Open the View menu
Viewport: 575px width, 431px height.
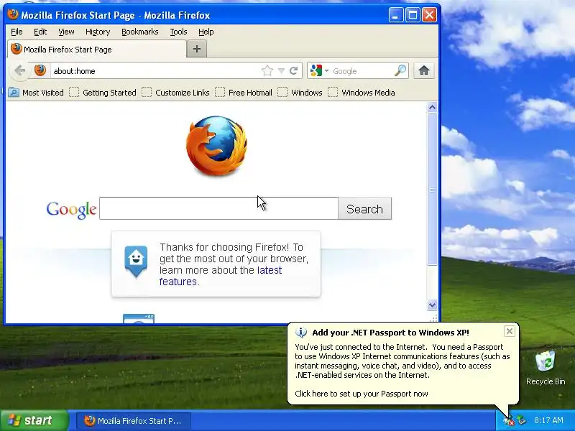click(66, 32)
